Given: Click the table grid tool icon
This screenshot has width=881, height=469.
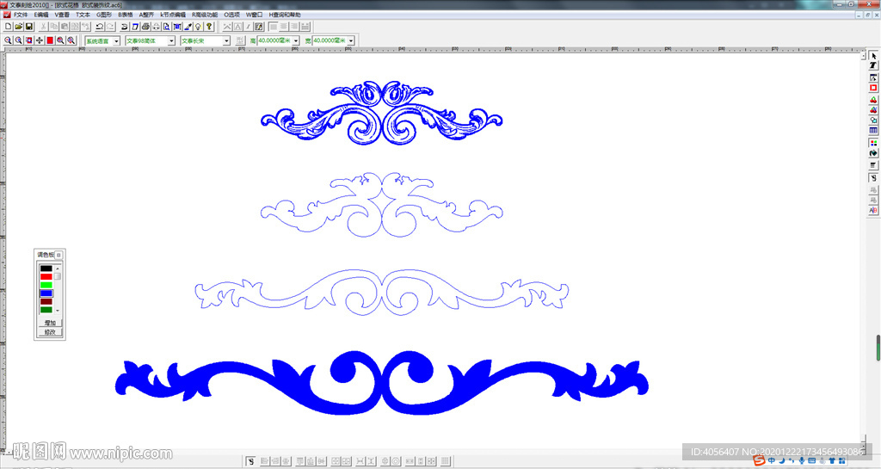Looking at the screenshot, I should click(873, 131).
